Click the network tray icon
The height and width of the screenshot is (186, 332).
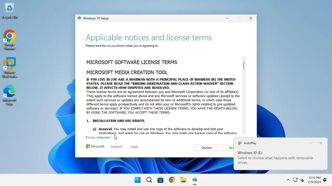(295, 180)
